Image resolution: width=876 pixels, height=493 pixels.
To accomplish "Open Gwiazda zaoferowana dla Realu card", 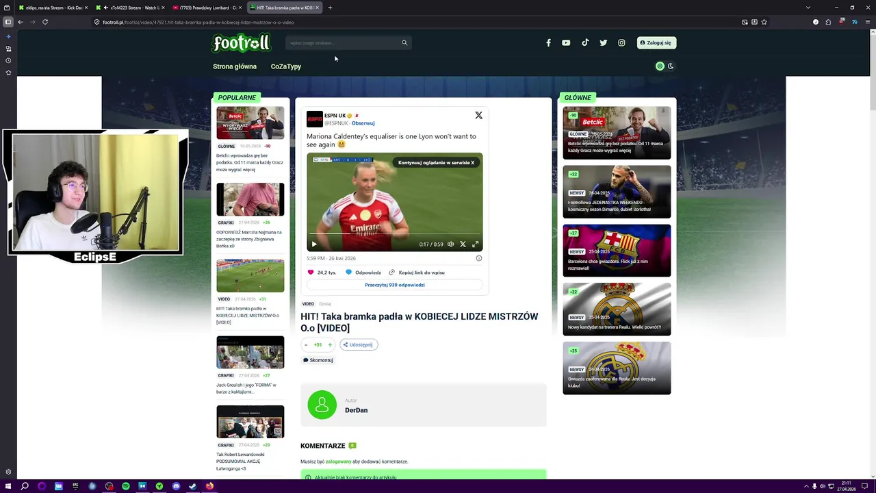I will point(617,368).
